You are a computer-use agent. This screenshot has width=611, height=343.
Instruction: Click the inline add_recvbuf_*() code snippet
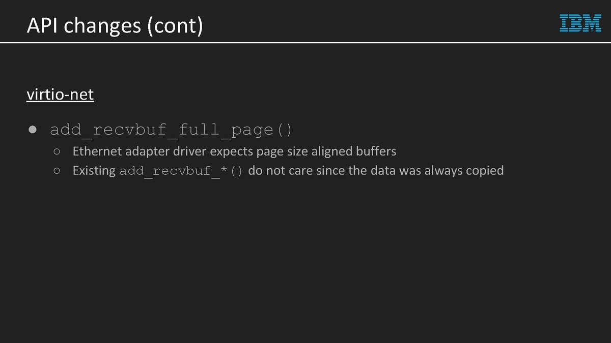pyautogui.click(x=182, y=171)
